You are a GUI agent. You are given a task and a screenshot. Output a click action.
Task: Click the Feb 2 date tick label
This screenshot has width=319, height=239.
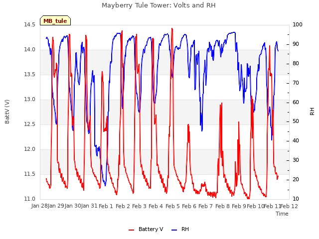click(123, 206)
